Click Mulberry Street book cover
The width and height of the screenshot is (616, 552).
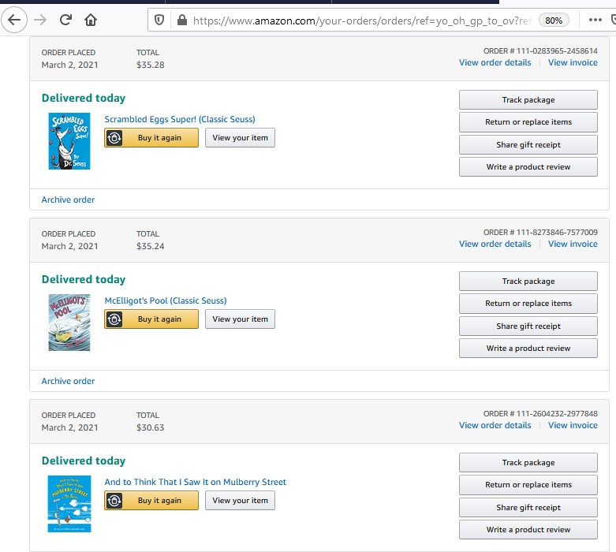click(x=69, y=504)
